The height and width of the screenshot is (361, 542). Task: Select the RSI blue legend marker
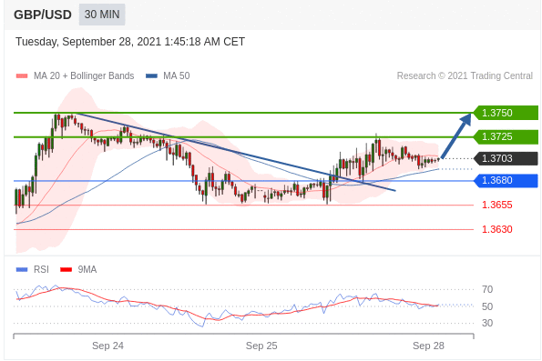[22, 269]
